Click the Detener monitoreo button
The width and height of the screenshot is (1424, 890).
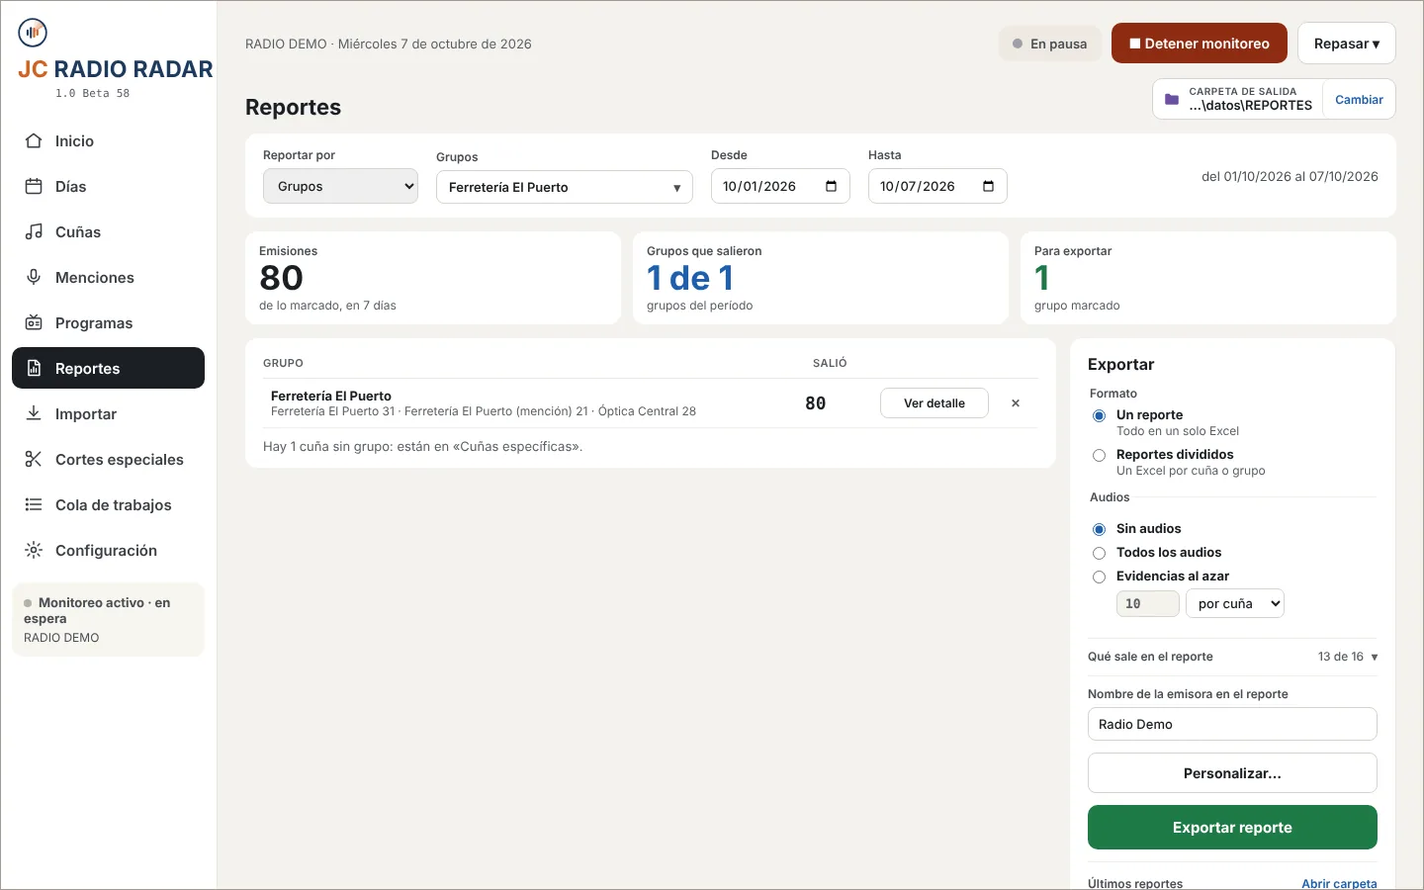pyautogui.click(x=1200, y=44)
